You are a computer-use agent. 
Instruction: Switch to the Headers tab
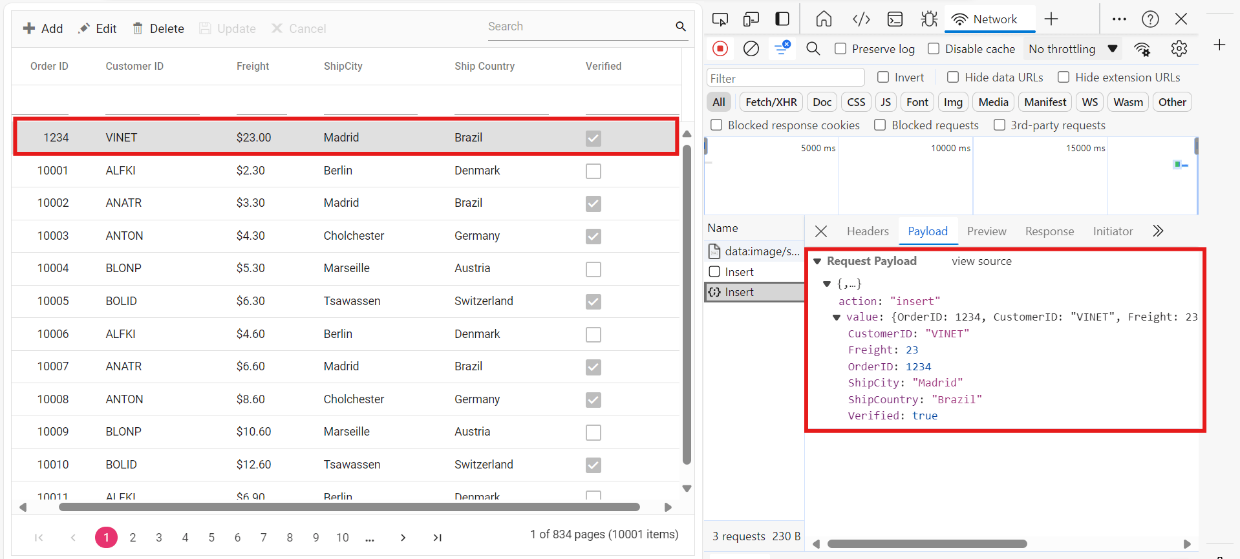click(x=867, y=231)
